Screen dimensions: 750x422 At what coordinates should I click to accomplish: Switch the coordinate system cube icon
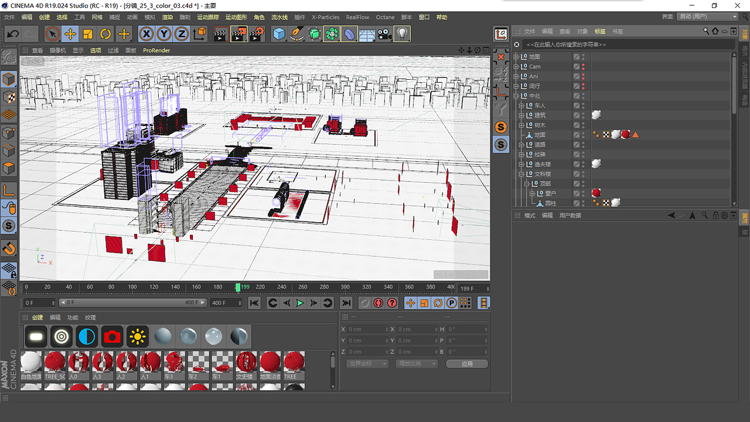[200, 34]
